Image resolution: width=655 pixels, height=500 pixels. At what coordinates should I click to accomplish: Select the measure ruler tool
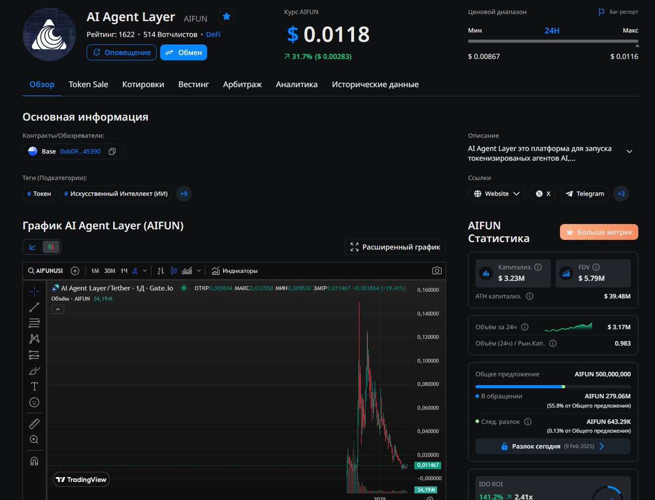click(x=34, y=423)
